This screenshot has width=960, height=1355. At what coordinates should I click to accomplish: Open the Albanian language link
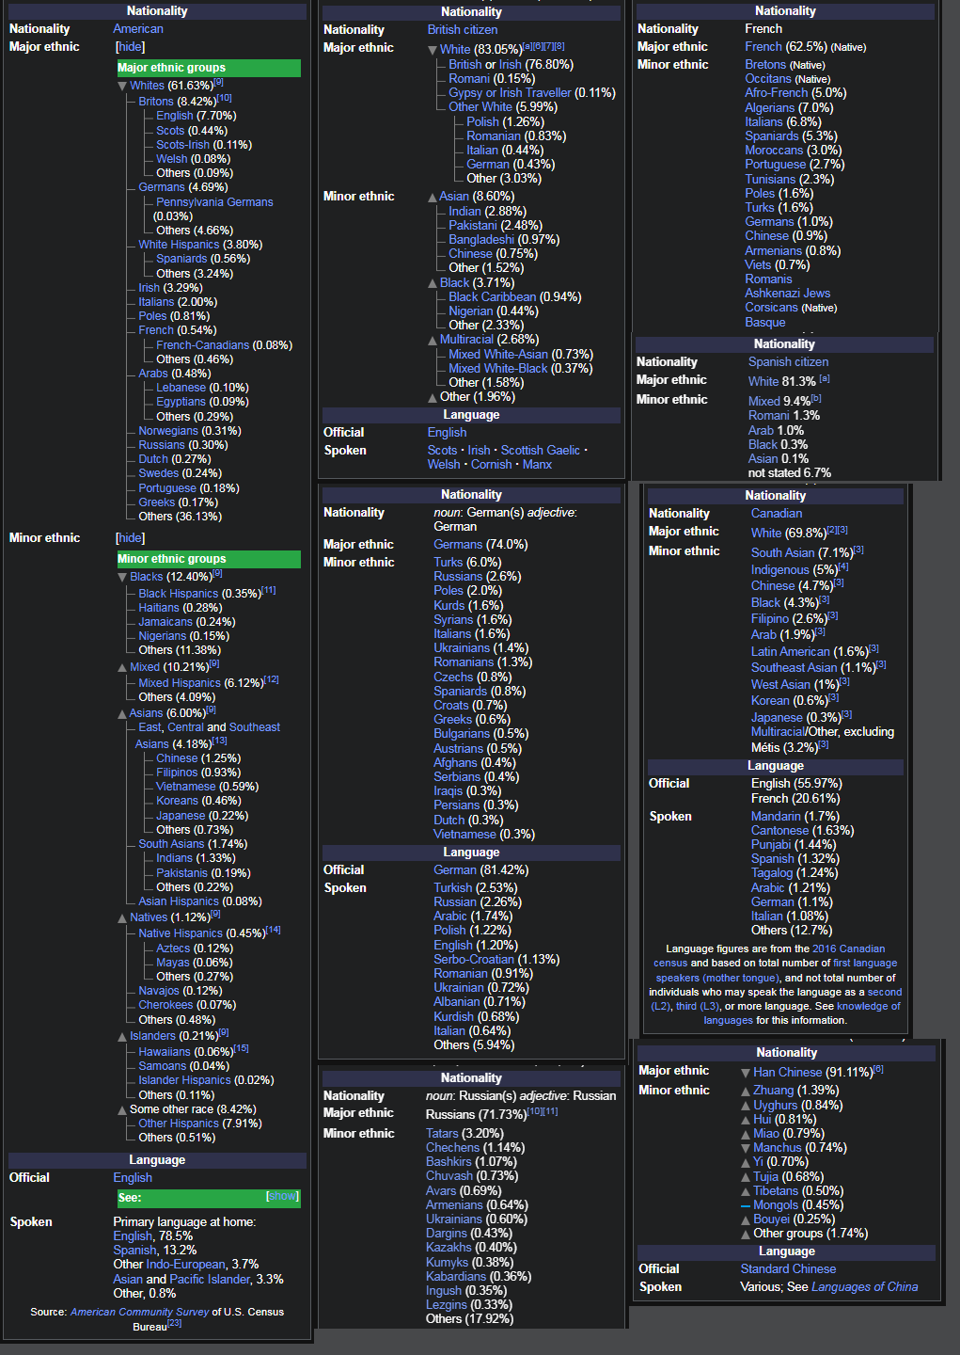click(x=457, y=1002)
